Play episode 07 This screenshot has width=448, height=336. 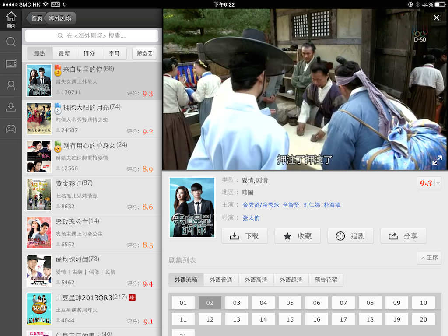343,303
